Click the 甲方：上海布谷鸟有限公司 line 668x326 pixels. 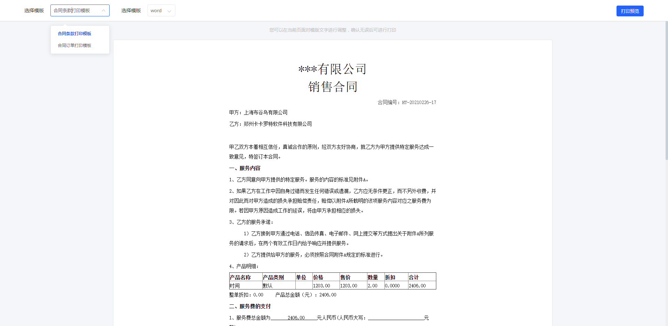tap(258, 112)
